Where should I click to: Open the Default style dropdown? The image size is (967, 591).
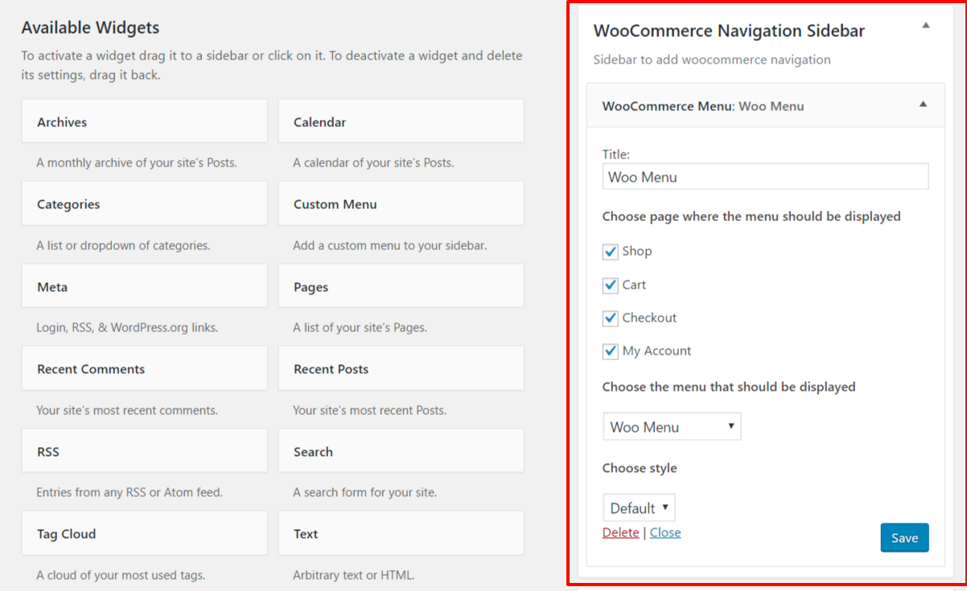[639, 507]
